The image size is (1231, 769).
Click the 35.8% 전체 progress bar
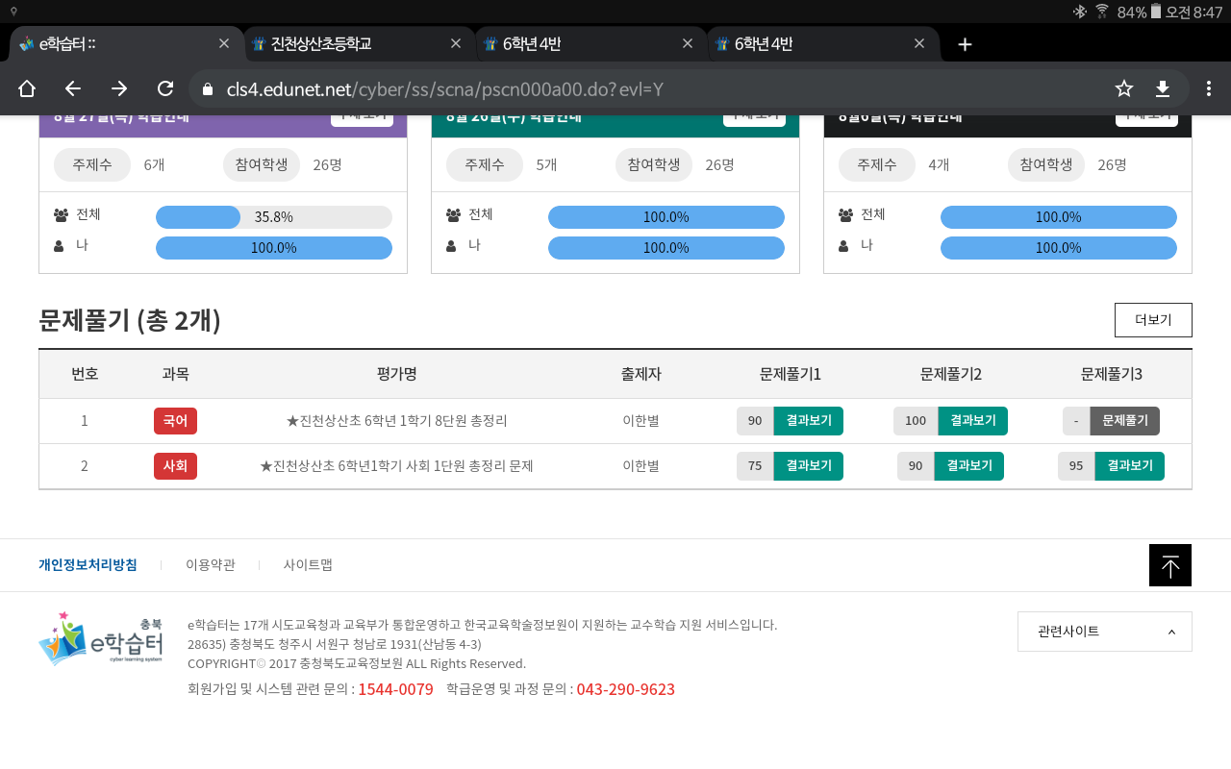pyautogui.click(x=274, y=217)
